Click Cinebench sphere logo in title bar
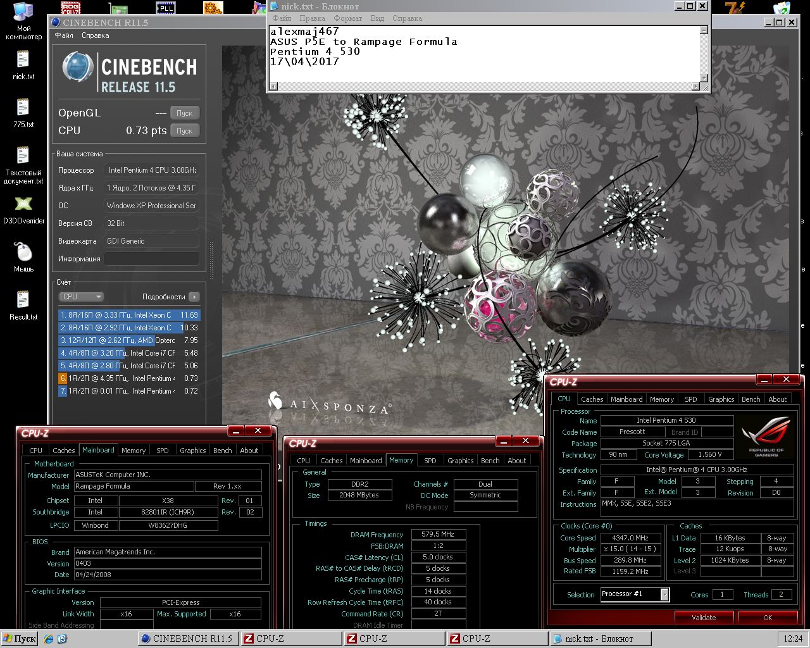This screenshot has width=810, height=648. (55, 22)
